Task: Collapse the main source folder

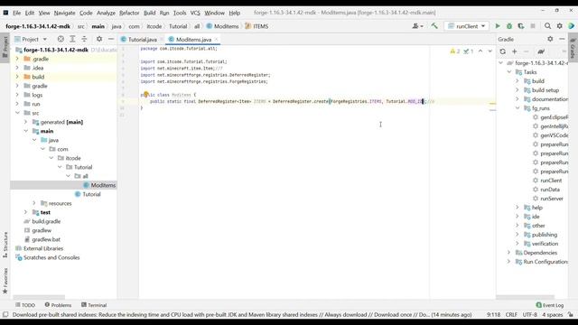Action: tap(26, 131)
